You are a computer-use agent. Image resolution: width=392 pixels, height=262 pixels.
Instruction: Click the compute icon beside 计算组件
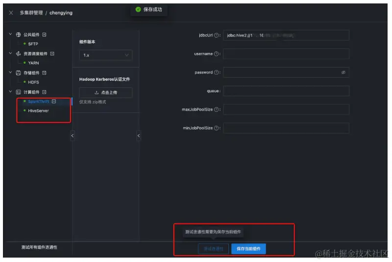click(x=18, y=92)
